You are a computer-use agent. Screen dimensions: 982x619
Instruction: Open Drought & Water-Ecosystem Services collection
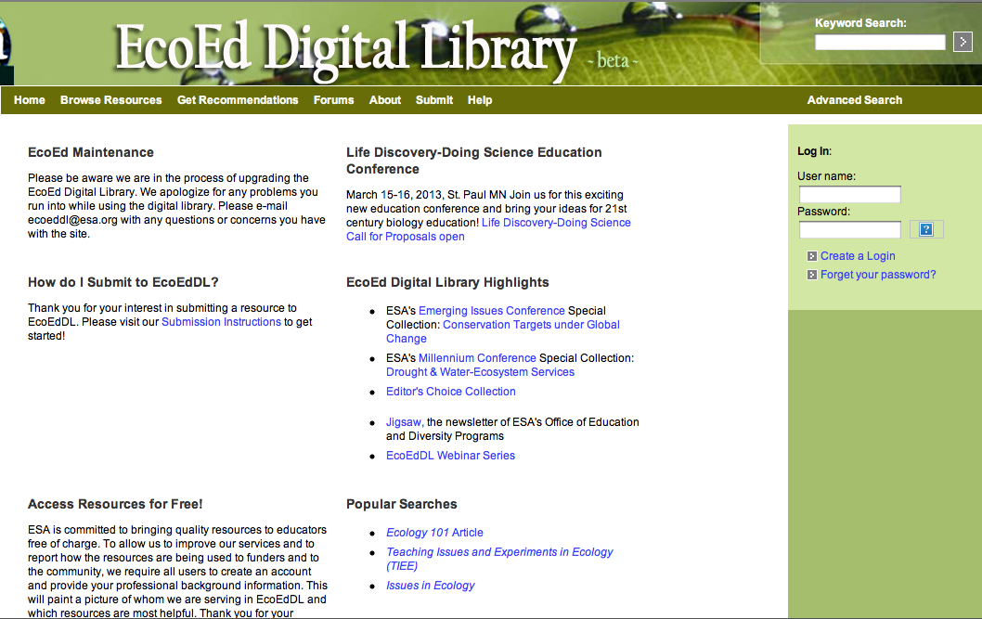(480, 372)
